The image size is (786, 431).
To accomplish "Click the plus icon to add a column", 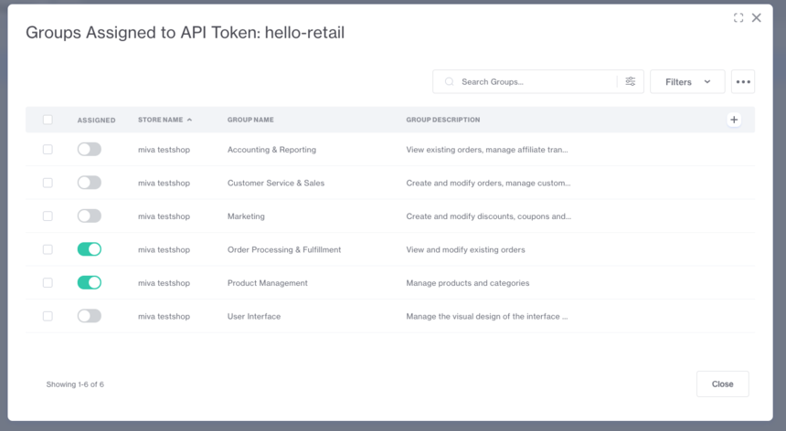I will pos(734,120).
